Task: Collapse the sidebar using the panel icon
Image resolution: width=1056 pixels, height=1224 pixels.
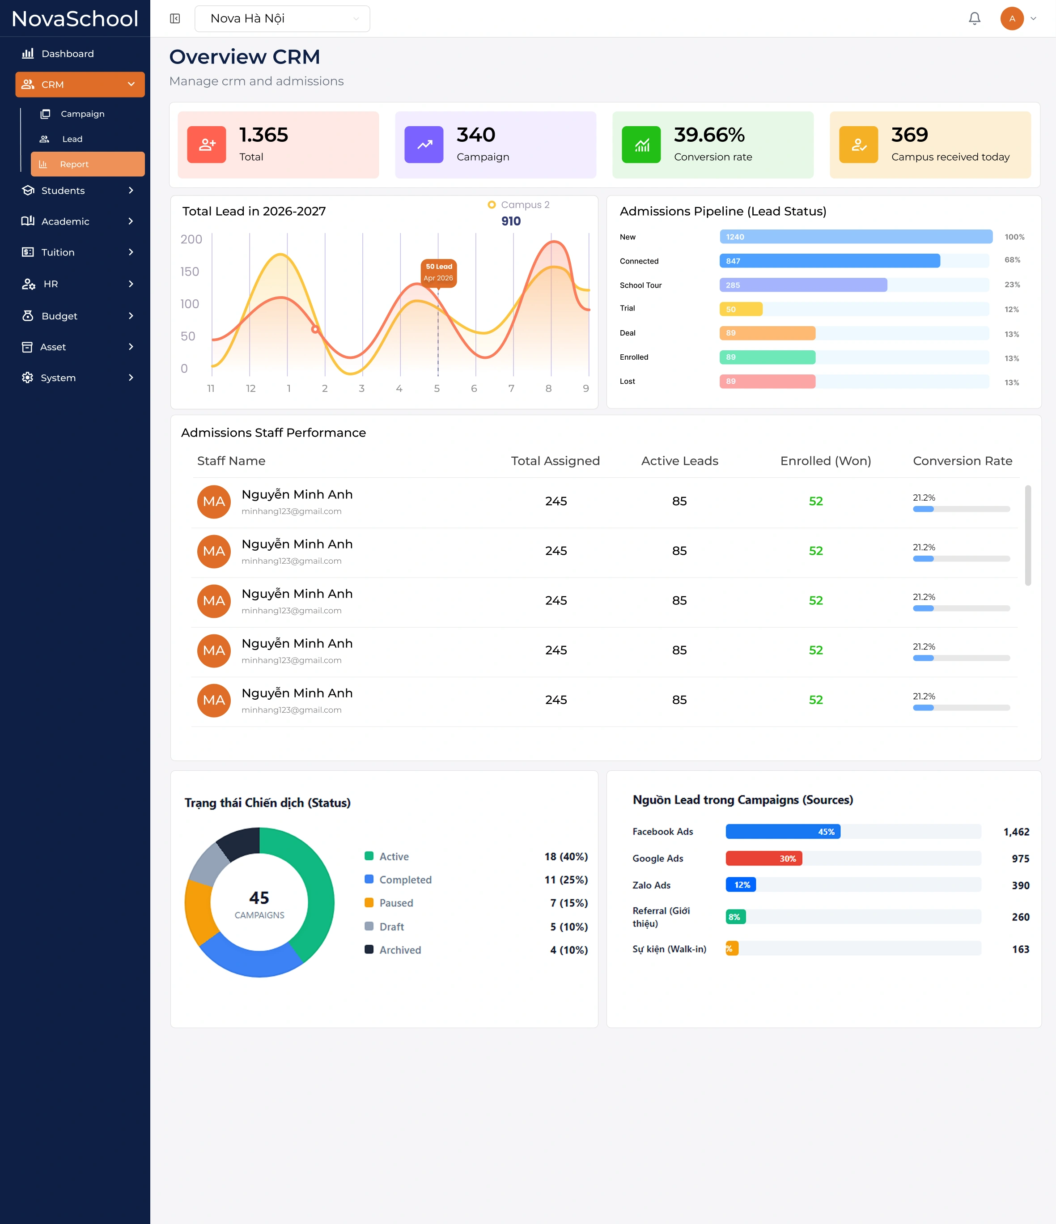Action: (175, 18)
